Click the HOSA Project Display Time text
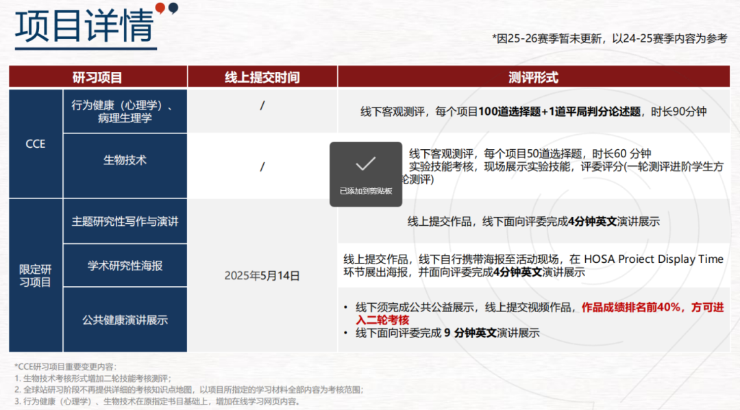 654,259
